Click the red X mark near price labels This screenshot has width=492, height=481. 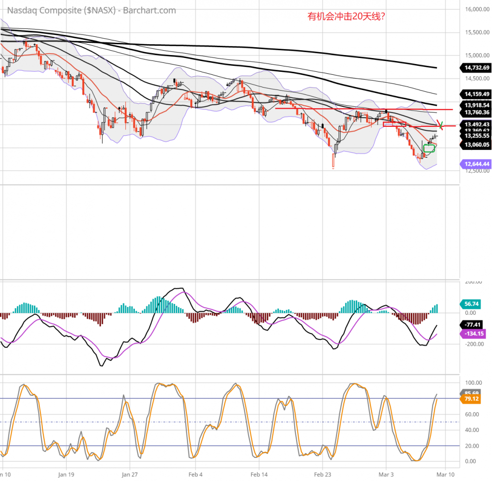coord(441,125)
